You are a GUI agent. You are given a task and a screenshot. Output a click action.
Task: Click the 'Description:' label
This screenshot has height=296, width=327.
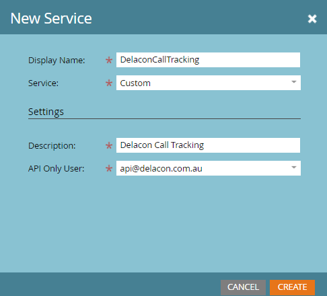[x=52, y=146]
